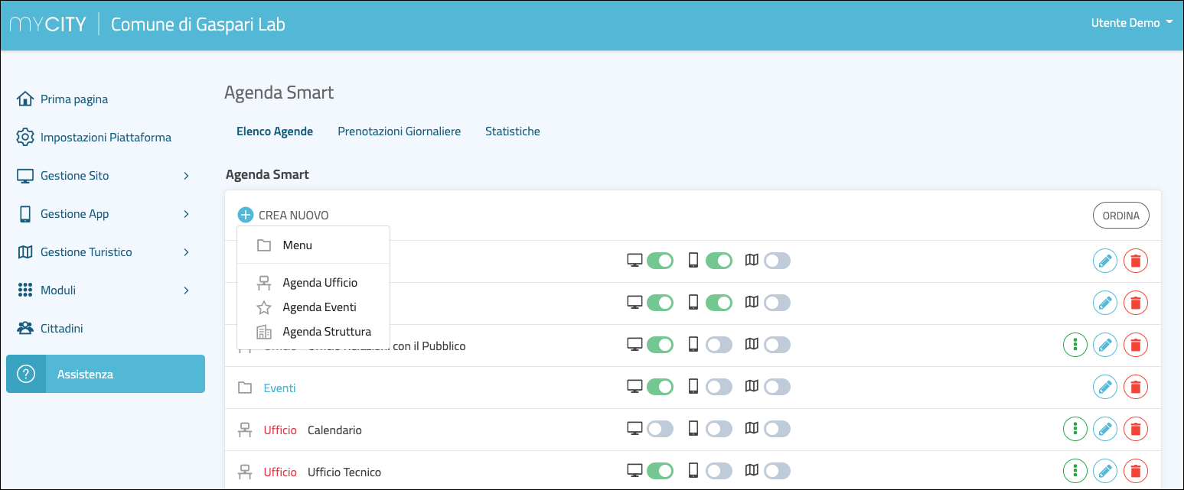This screenshot has width=1184, height=490.
Task: Select Agenda Ufficio from the create menu
Action: pos(319,283)
